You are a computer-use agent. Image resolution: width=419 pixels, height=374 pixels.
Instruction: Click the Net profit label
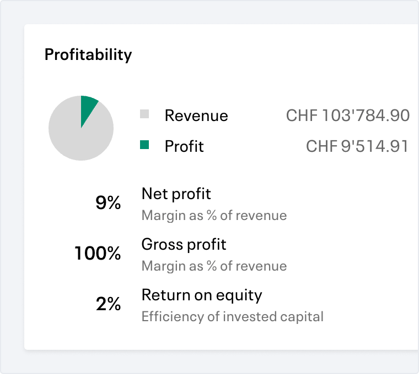pyautogui.click(x=176, y=194)
